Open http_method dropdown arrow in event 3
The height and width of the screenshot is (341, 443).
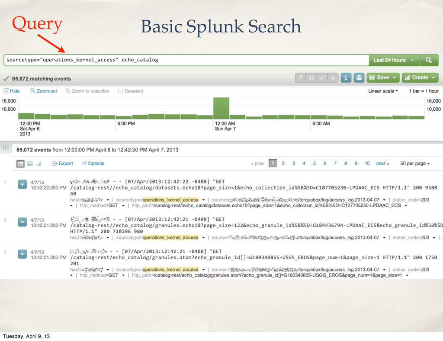(123, 276)
